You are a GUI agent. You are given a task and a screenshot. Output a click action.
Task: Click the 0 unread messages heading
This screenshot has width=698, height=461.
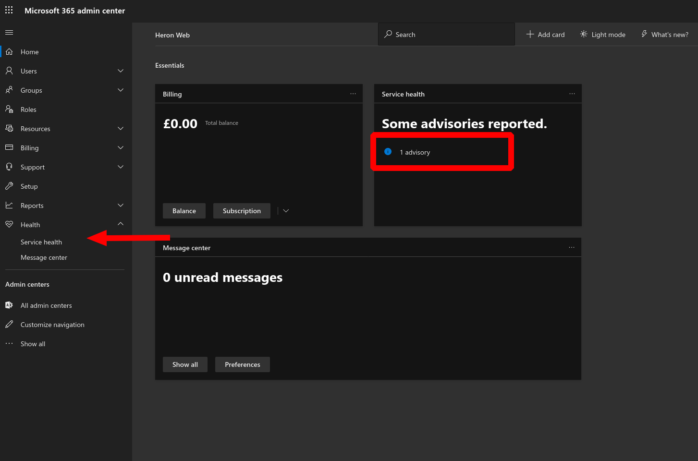(x=223, y=277)
